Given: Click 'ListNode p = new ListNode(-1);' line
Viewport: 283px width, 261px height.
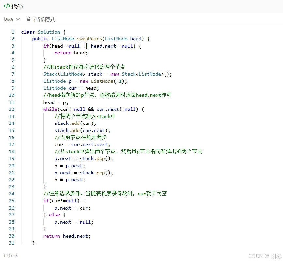Looking at the screenshot, I should pos(85,81).
